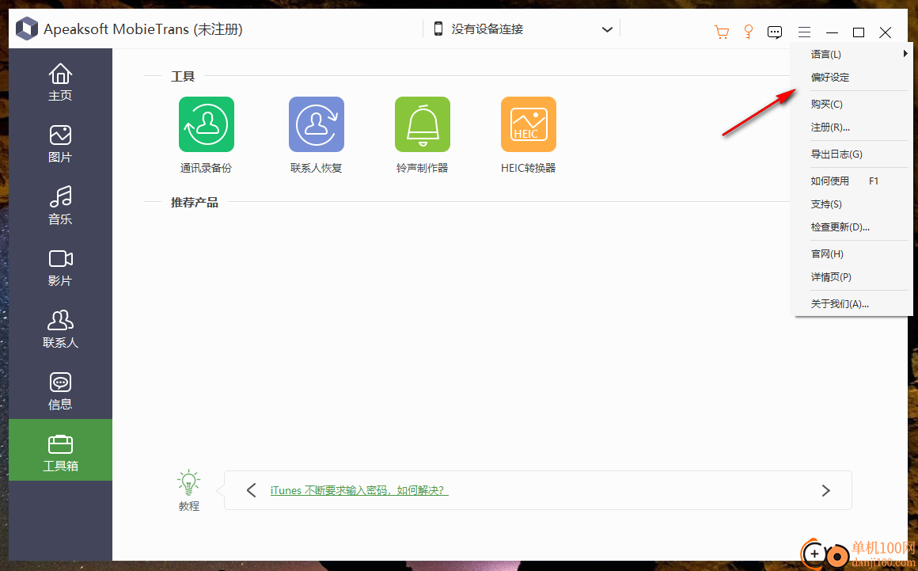Click the Apeaksoft app logo
Screen dimensions: 918x571
[x=26, y=29]
